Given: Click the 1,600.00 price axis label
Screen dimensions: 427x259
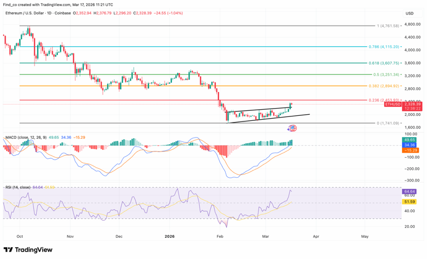Looking at the screenshot, I should click(413, 127).
